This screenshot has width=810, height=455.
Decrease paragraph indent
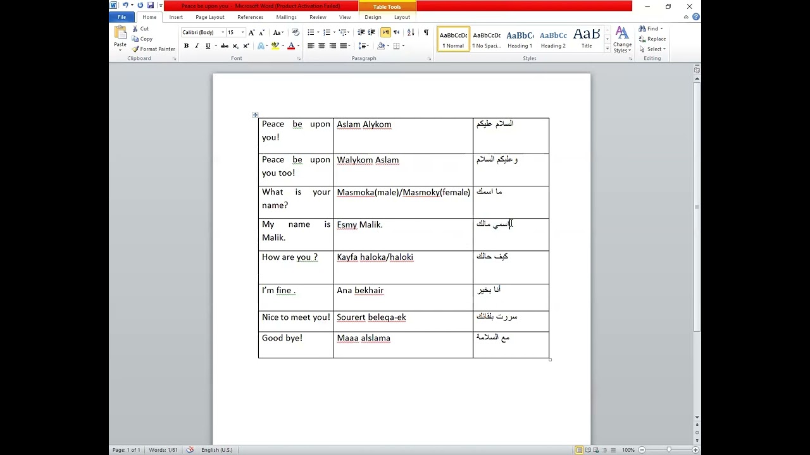361,32
